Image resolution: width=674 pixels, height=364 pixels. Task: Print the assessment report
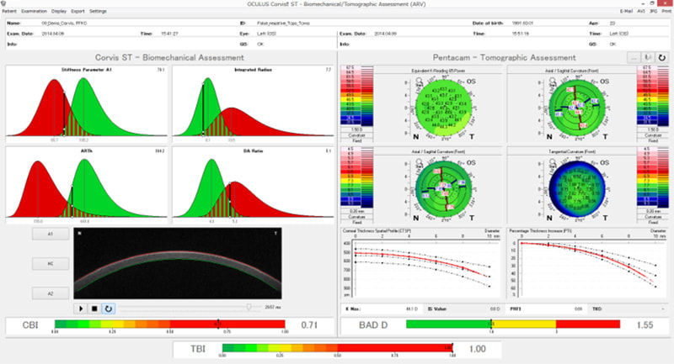pyautogui.click(x=666, y=11)
